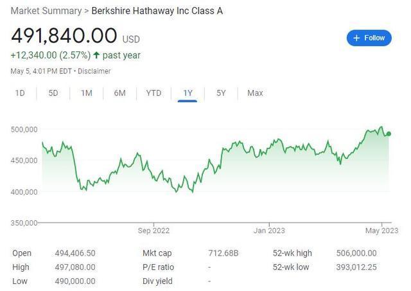
Task: Click the Mkt cap value 712.68B
Action: [223, 253]
